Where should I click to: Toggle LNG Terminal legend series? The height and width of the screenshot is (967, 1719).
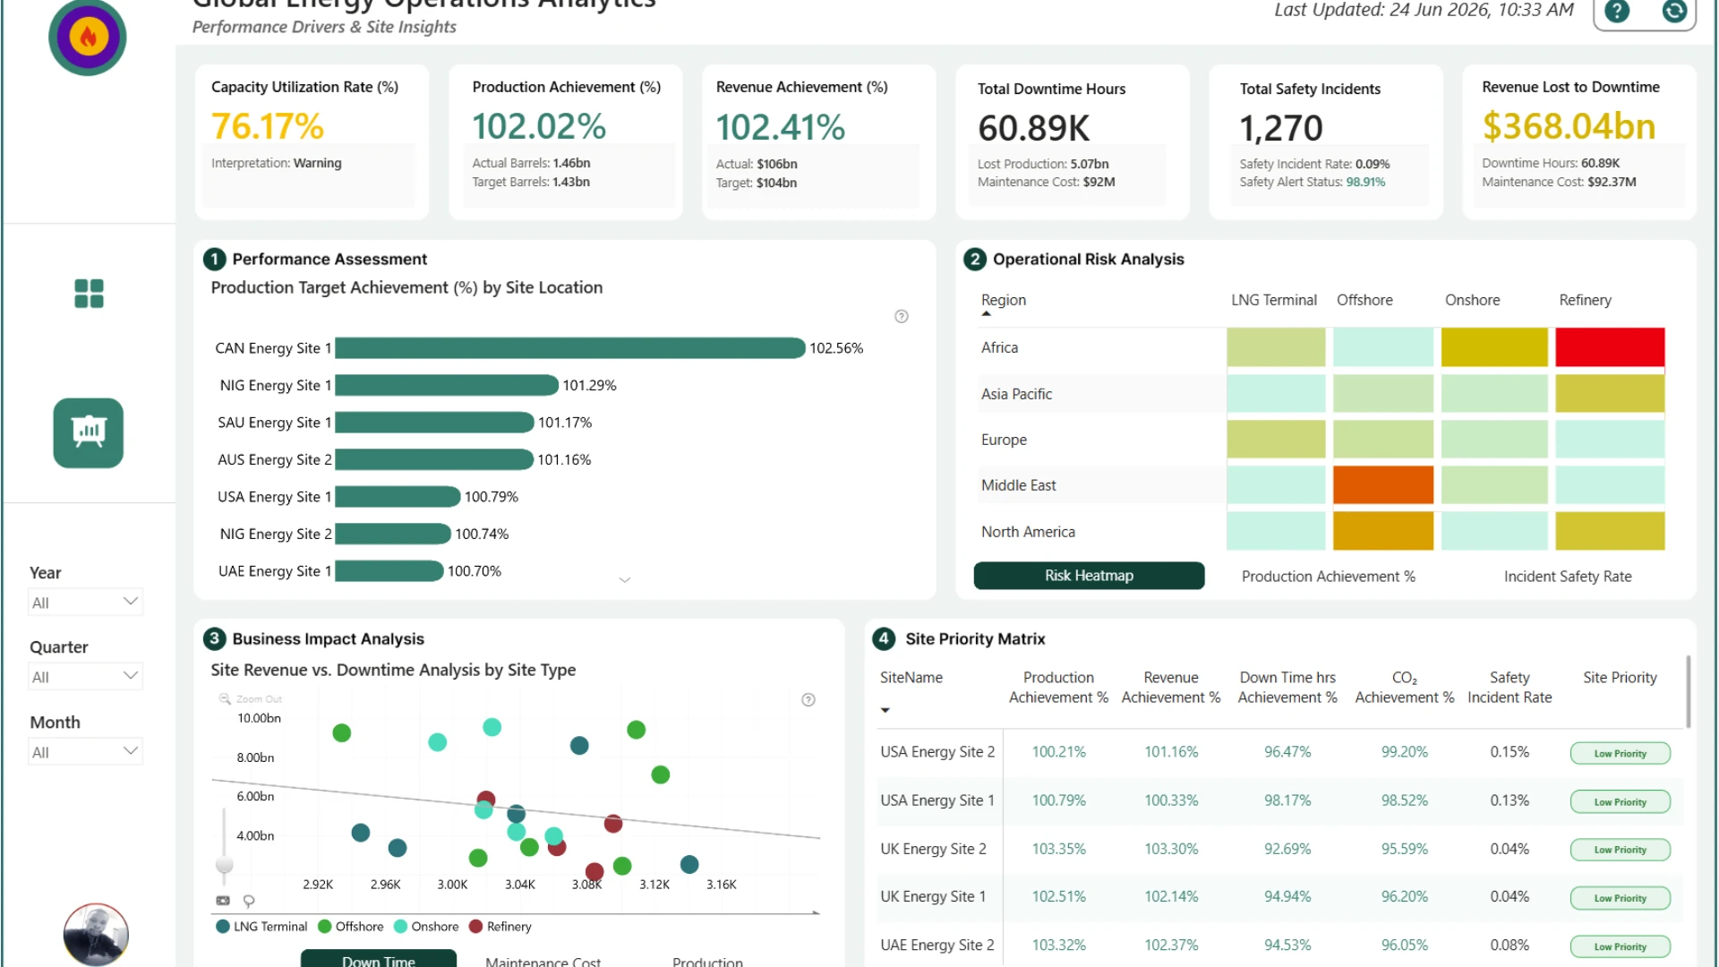[x=261, y=927]
